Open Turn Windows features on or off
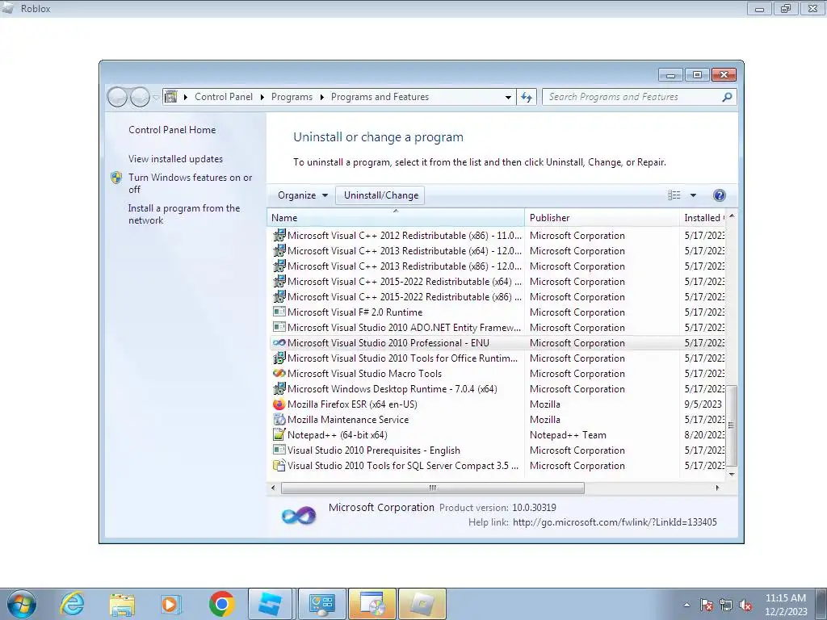Image resolution: width=827 pixels, height=620 pixels. click(191, 183)
